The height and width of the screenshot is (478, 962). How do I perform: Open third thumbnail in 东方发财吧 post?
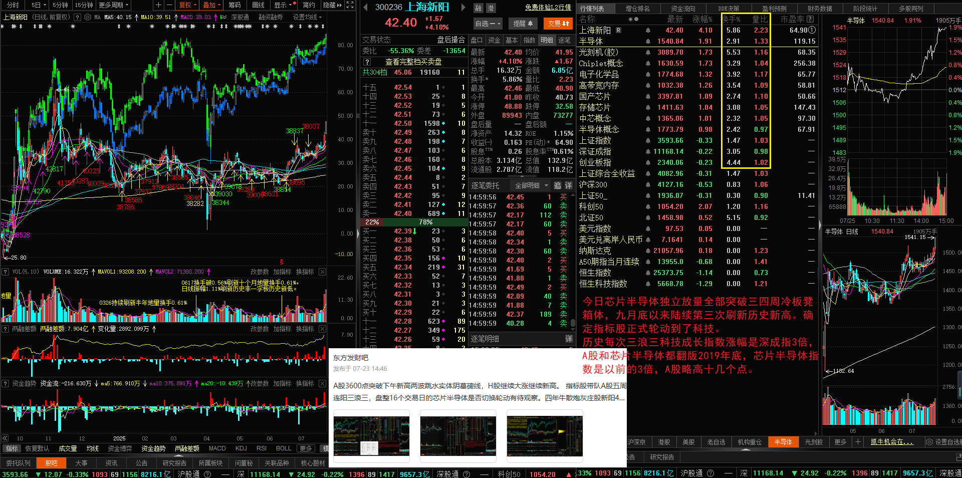click(545, 436)
